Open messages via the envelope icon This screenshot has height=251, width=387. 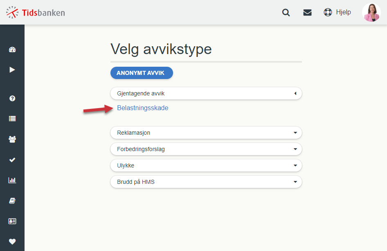(307, 12)
